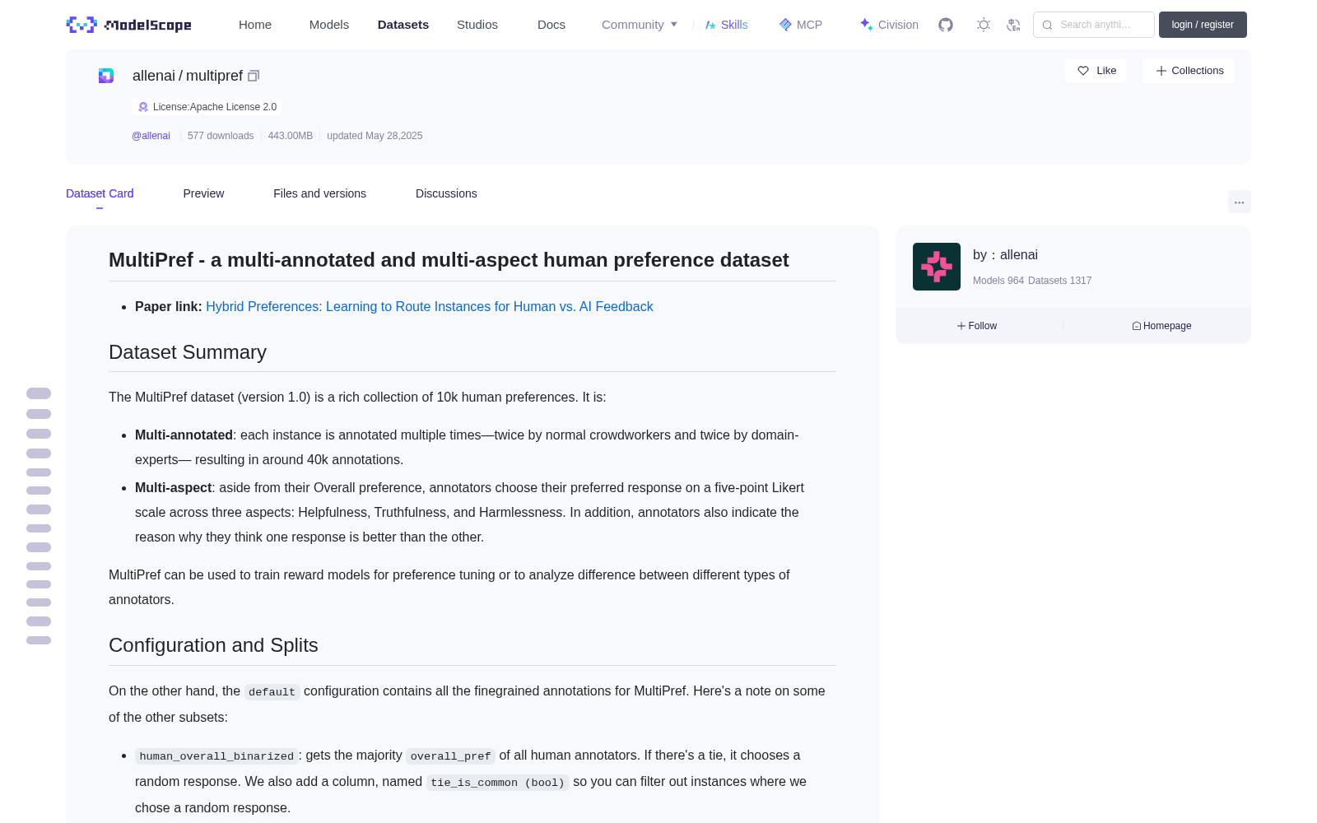This screenshot has width=1317, height=823.
Task: Open the Hybrid Preferences paper link
Action: [430, 306]
